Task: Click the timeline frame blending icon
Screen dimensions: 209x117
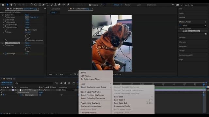Action: click(x=65, y=83)
